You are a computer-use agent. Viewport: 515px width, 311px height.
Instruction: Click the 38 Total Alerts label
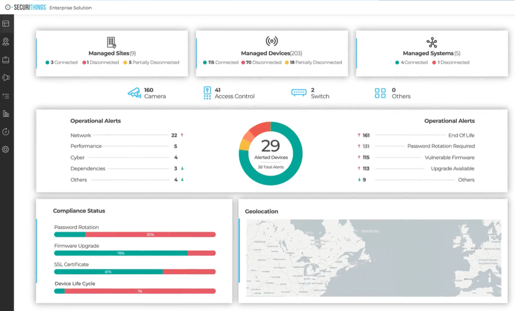point(271,167)
